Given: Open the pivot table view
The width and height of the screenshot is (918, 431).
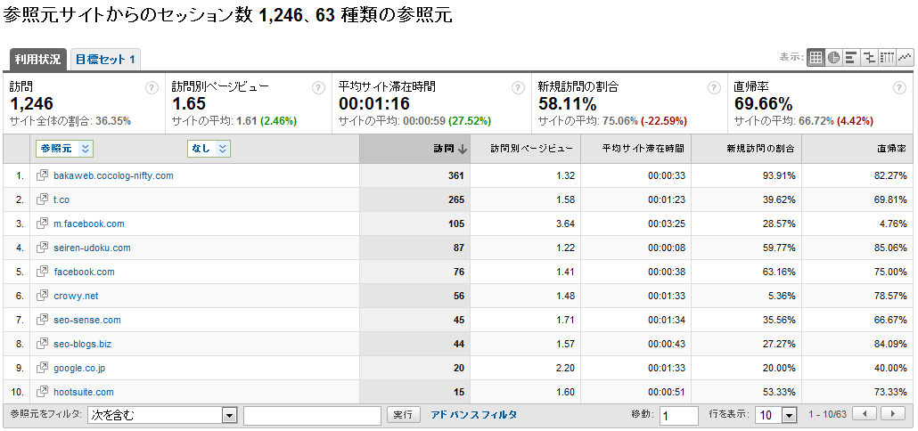Looking at the screenshot, I should coord(887,58).
